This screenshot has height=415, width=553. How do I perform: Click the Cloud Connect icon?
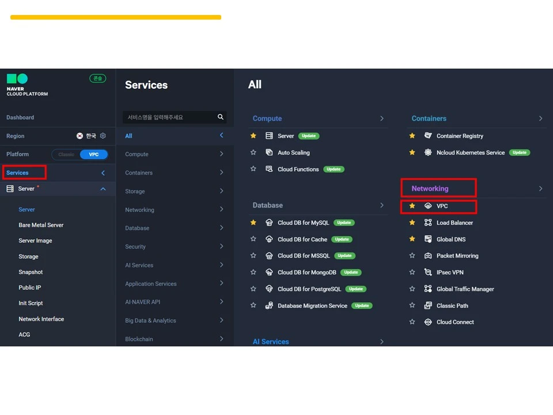tap(428, 322)
